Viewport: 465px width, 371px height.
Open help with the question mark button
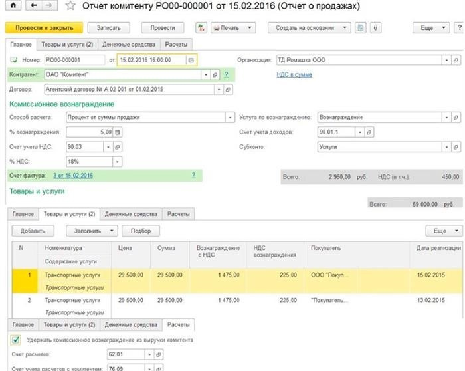(460, 28)
